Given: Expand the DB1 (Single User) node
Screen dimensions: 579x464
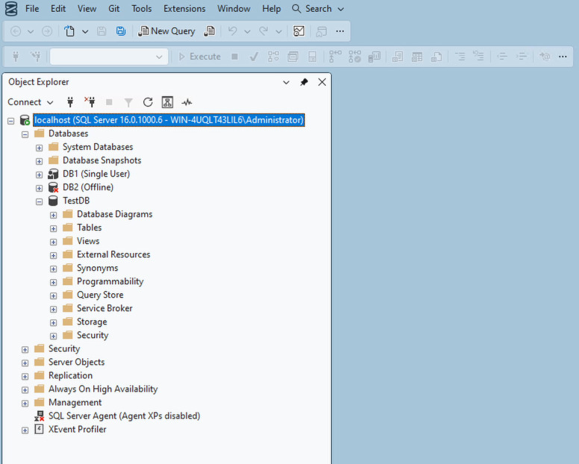Looking at the screenshot, I should pos(39,175).
